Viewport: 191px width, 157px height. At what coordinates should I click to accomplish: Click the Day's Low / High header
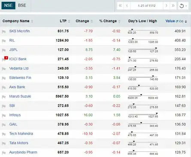tap(142, 21)
